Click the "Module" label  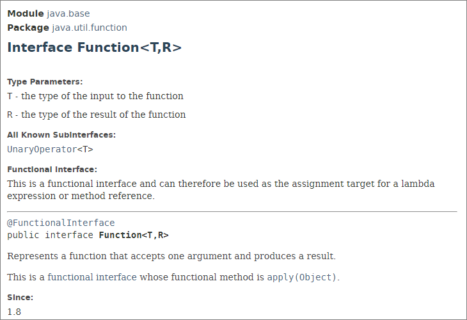pyautogui.click(x=26, y=13)
